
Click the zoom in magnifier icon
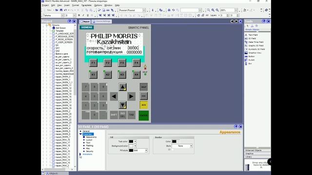(213, 10)
